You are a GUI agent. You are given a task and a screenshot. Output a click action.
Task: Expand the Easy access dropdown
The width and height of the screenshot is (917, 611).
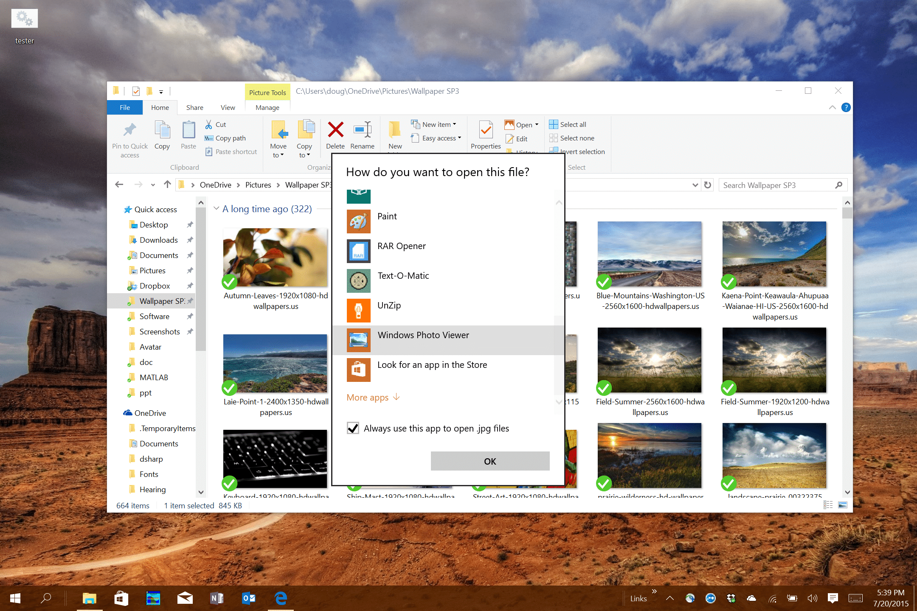[436, 138]
